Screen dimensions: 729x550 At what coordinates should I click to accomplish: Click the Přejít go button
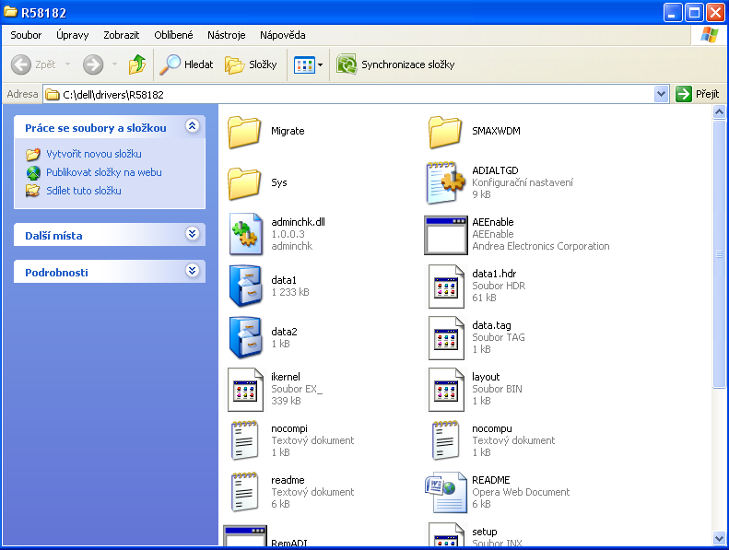pyautogui.click(x=698, y=94)
